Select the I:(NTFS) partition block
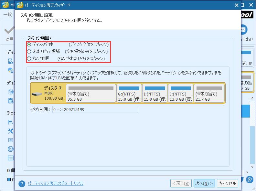Viewport: 256px width, 191px height. coord(155,93)
